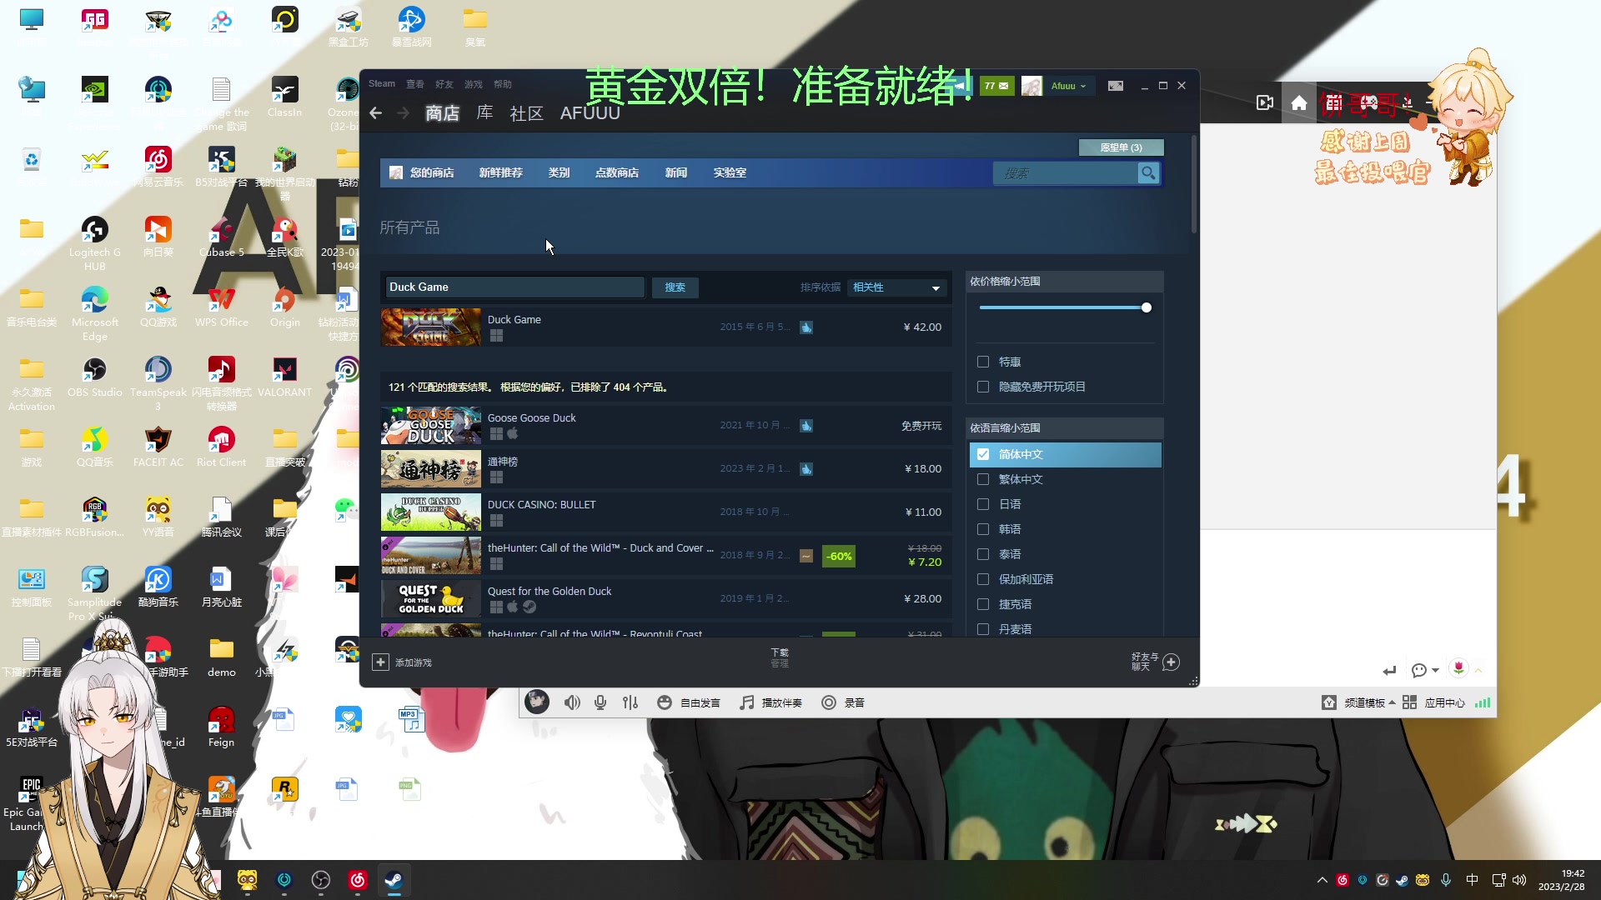Open the 好友 friends menu

pyautogui.click(x=444, y=84)
